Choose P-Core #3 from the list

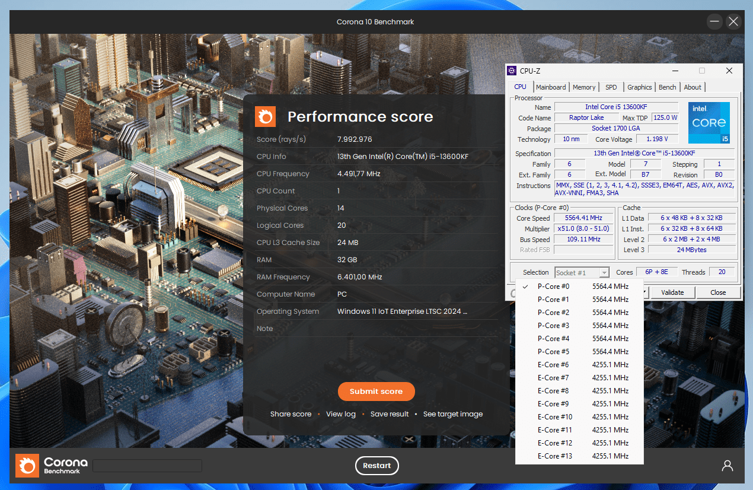click(x=579, y=326)
